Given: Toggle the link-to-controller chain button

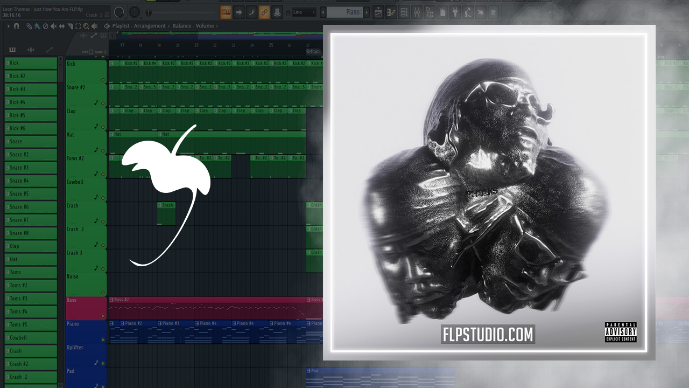Looking at the screenshot, I should coord(264,12).
